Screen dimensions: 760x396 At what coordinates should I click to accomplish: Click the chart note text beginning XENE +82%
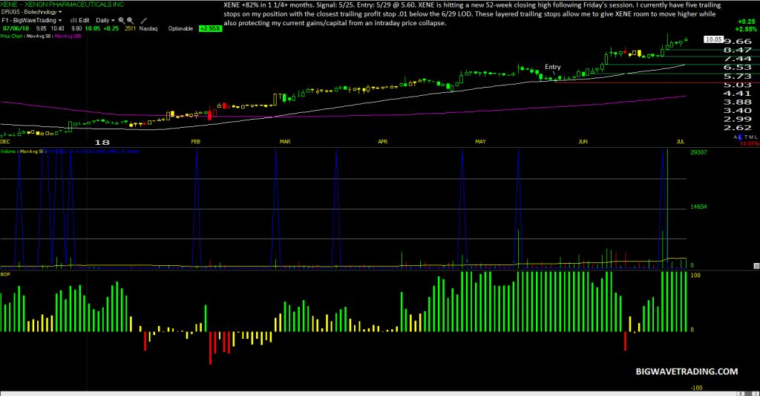click(472, 13)
